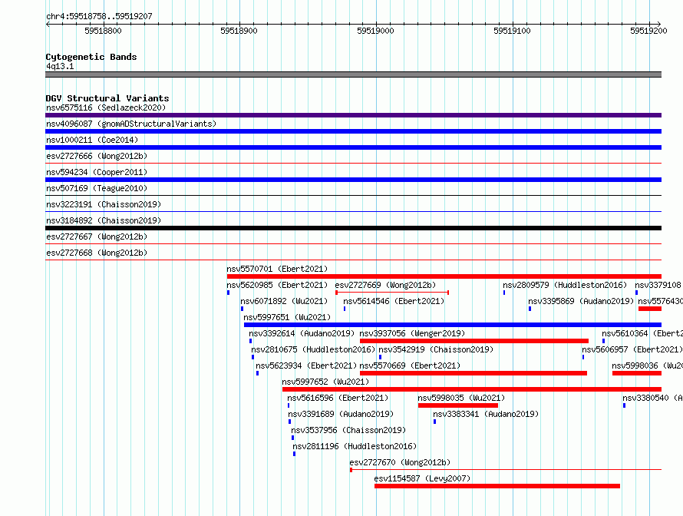Click ruler position 59519100
The width and height of the screenshot is (683, 516).
513,31
